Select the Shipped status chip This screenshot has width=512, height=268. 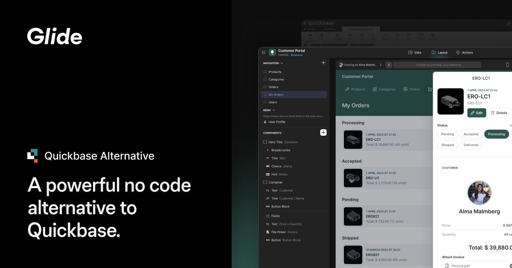pyautogui.click(x=448, y=145)
